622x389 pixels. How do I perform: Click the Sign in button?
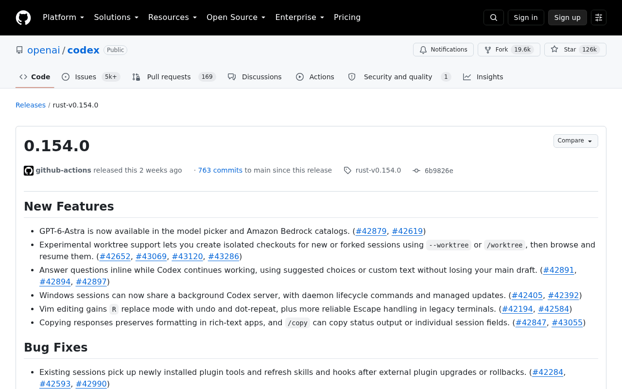[x=526, y=18]
